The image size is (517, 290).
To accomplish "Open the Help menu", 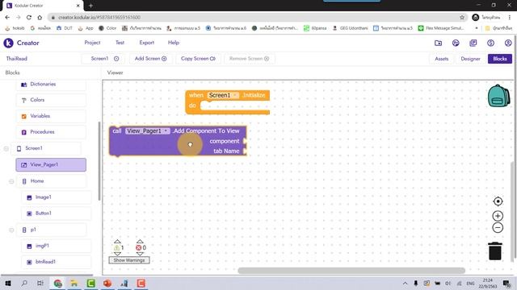I will click(174, 43).
